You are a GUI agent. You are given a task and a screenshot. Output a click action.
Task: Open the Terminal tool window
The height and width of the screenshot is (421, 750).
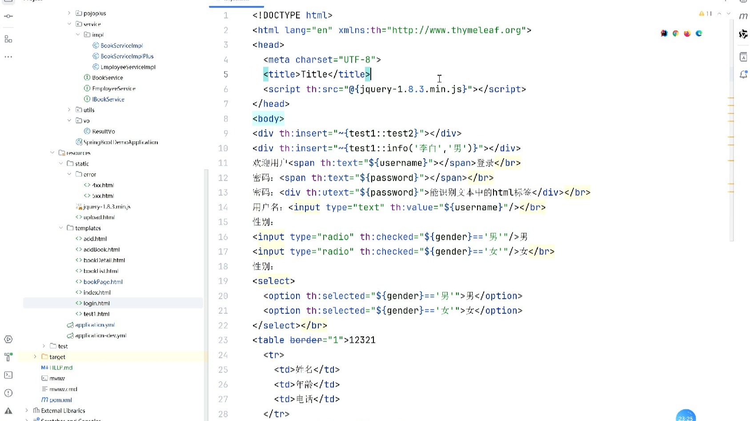[x=8, y=375]
